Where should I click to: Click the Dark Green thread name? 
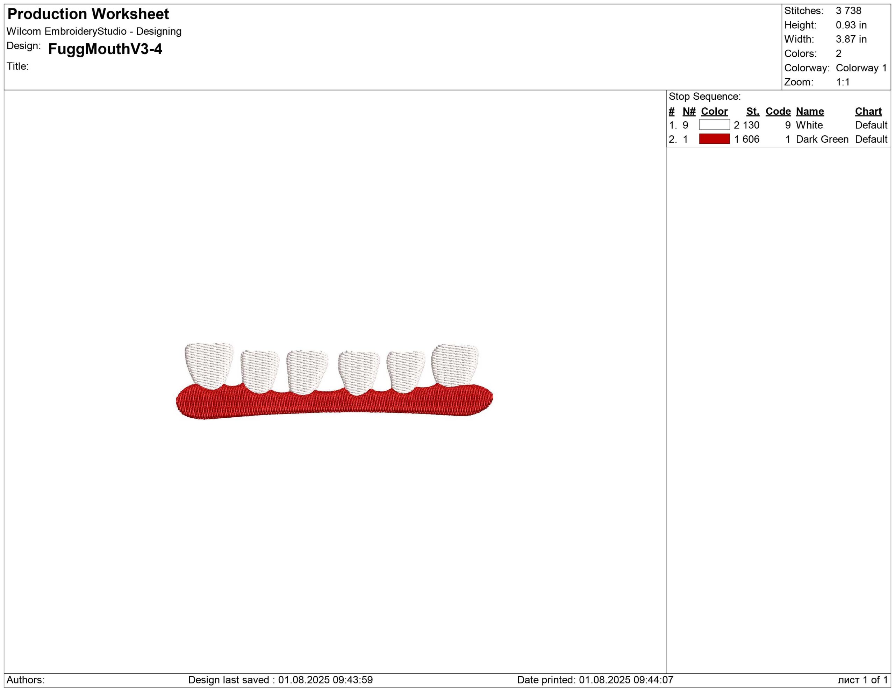[x=822, y=139]
